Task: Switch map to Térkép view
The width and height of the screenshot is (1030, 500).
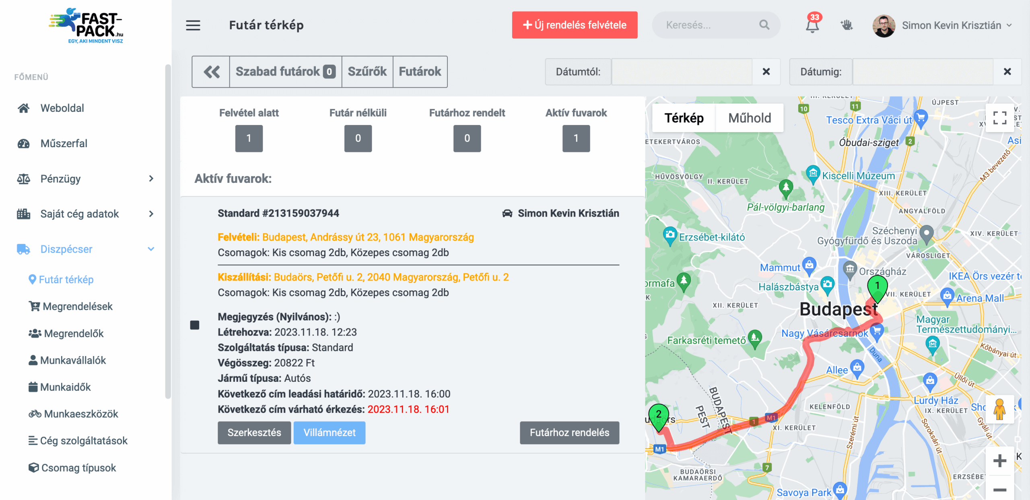Action: [684, 118]
